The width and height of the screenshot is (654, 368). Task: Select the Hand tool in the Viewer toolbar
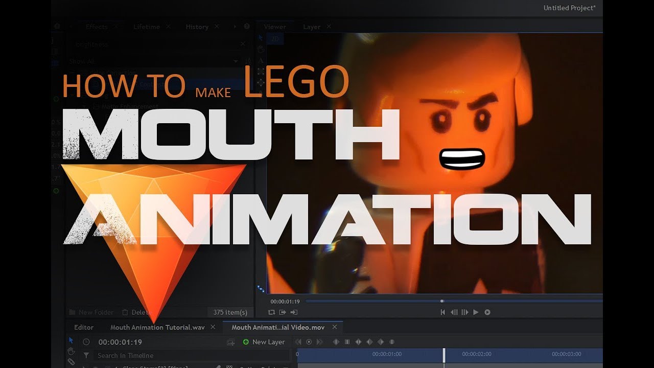[261, 49]
